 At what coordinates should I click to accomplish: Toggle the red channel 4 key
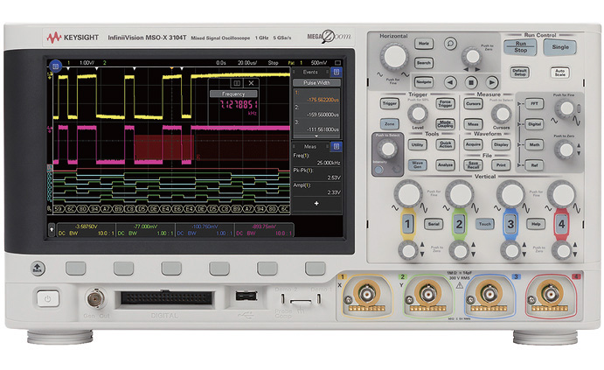(x=561, y=224)
